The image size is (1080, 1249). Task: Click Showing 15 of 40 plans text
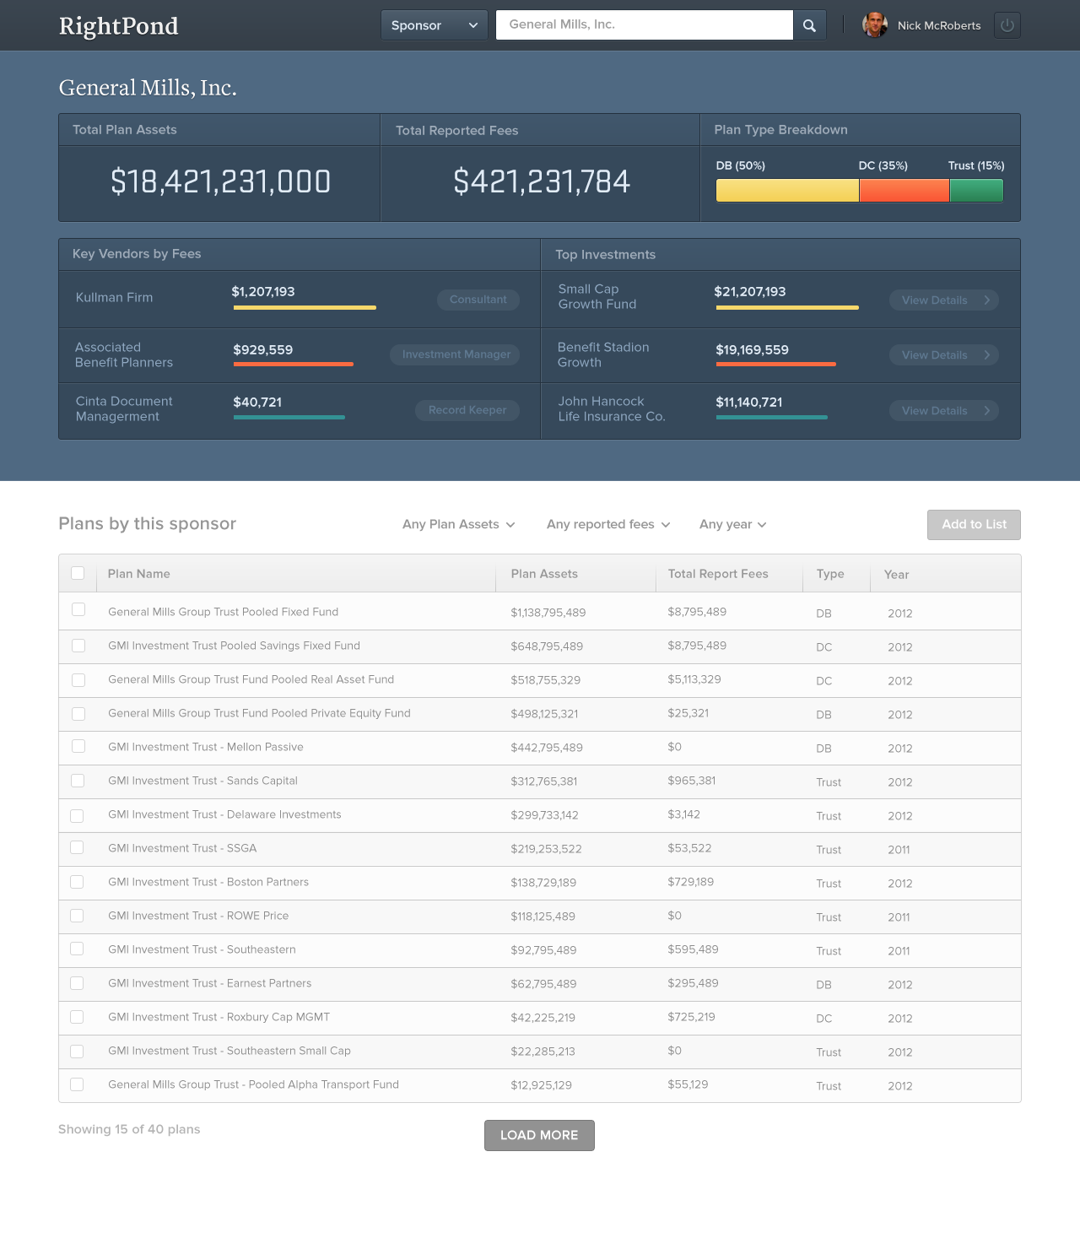129,1129
